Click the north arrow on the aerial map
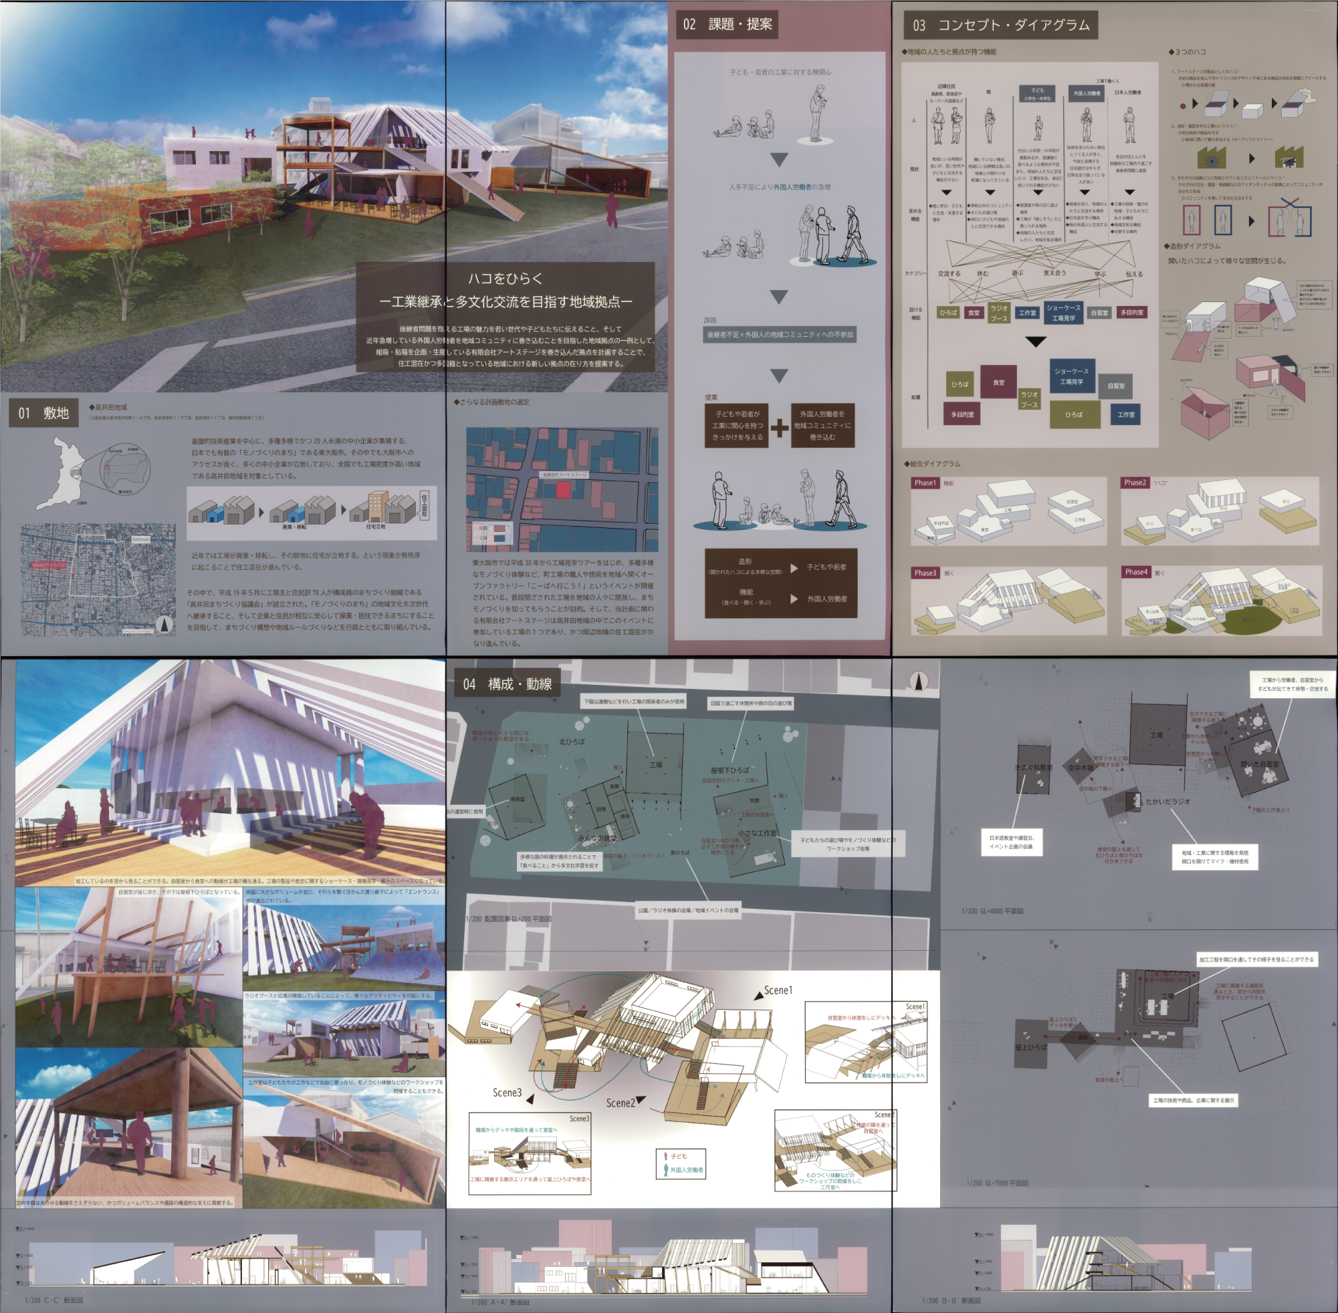This screenshot has width=1338, height=1313. [164, 625]
